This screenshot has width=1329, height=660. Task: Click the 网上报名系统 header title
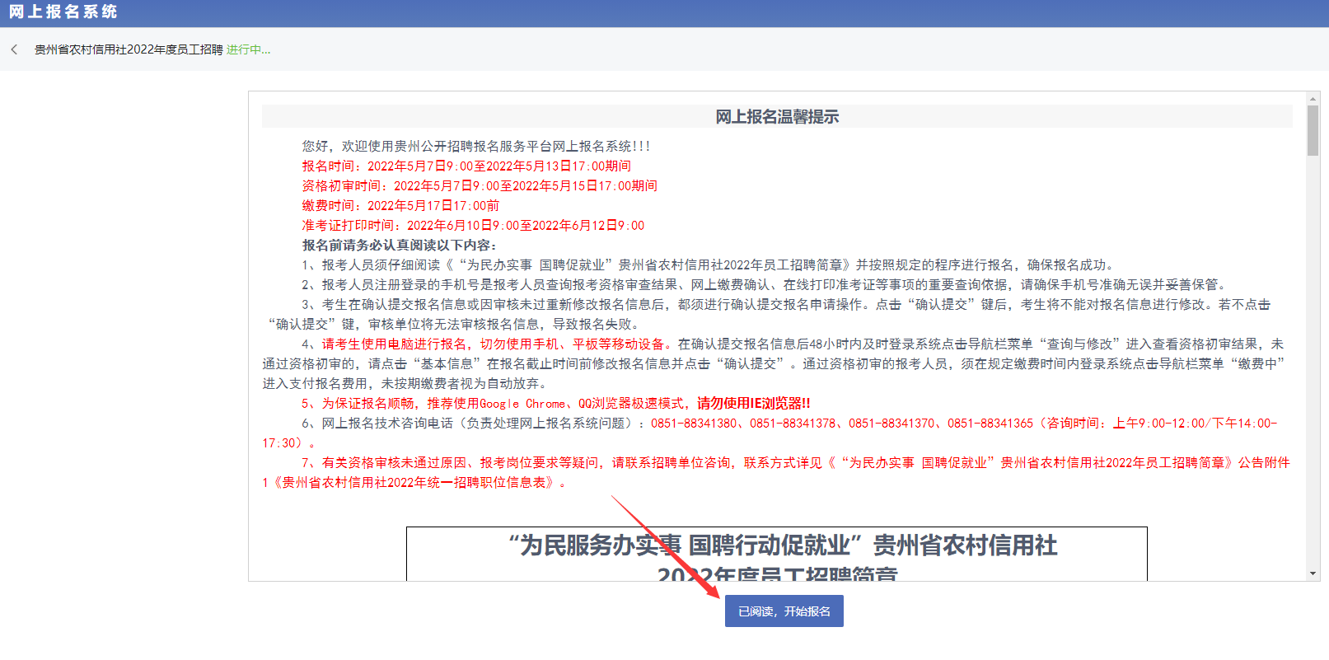pyautogui.click(x=63, y=12)
